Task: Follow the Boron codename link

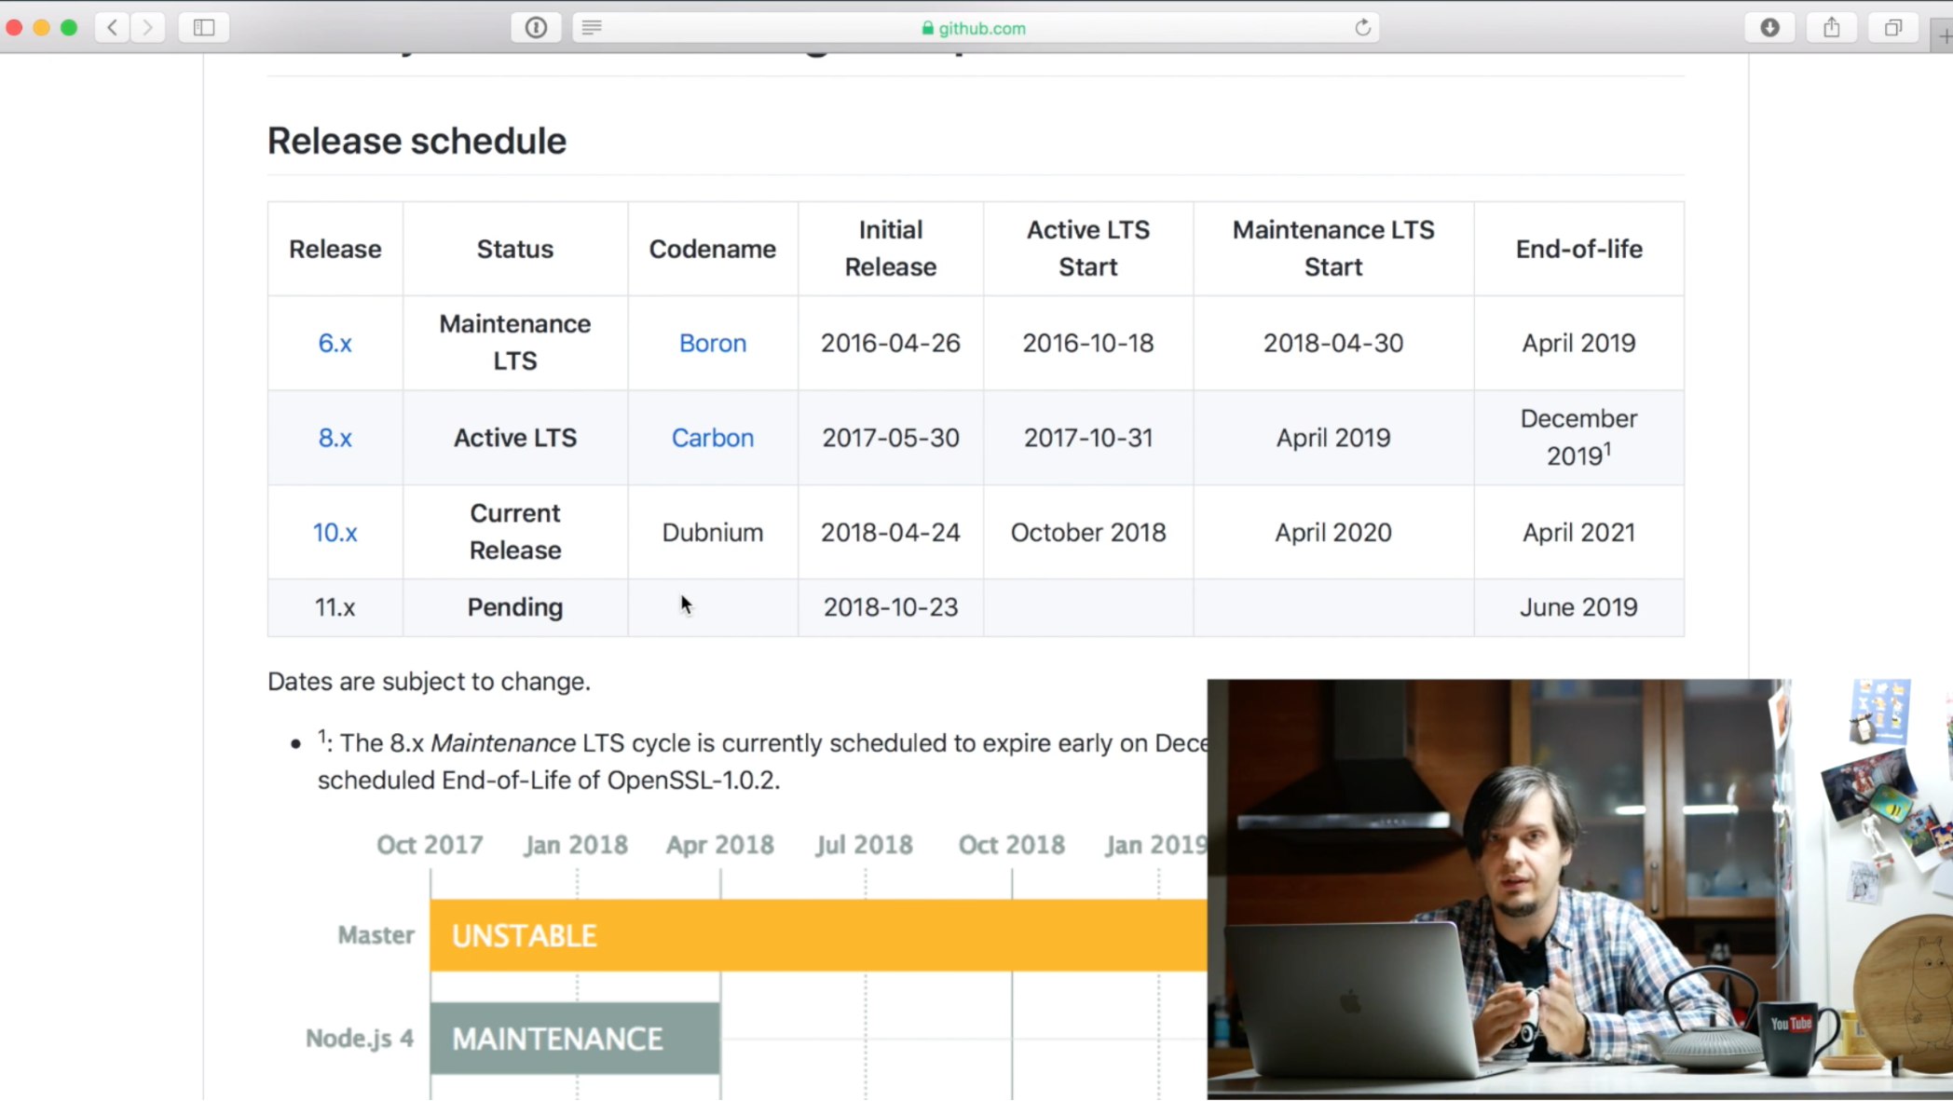Action: [713, 343]
